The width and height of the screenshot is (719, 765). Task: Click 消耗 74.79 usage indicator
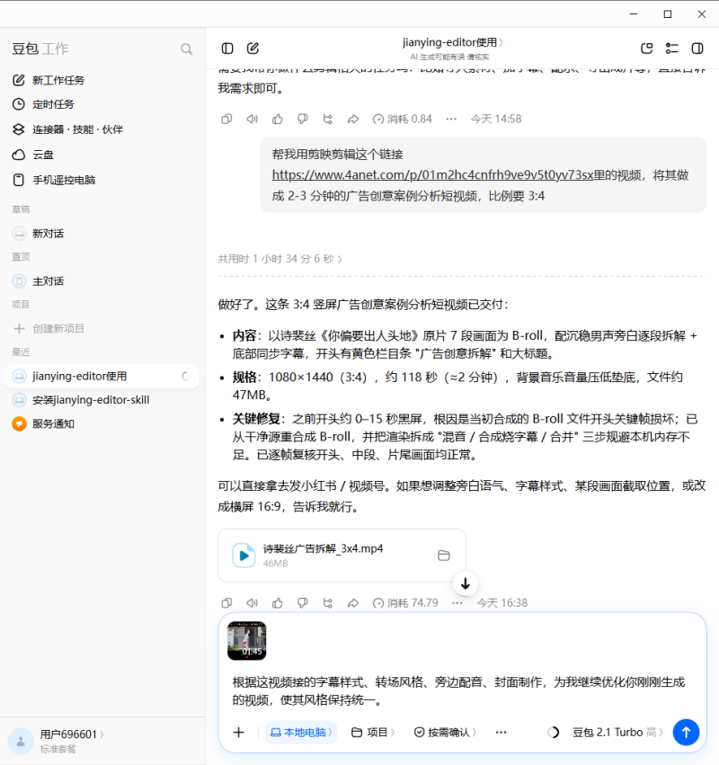(405, 603)
